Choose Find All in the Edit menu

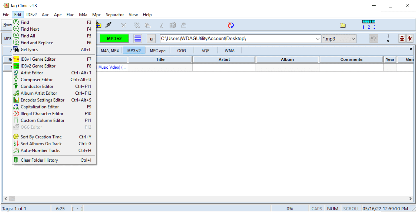tap(54, 36)
